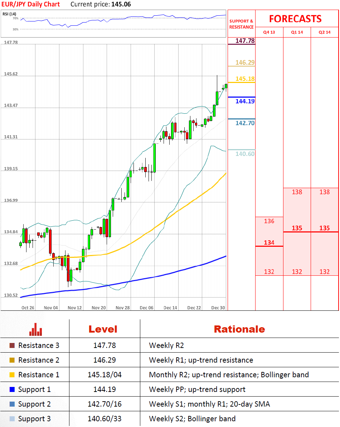Click the bold Q2 14 forecast 135
The height and width of the screenshot is (427, 340).
[x=325, y=228]
